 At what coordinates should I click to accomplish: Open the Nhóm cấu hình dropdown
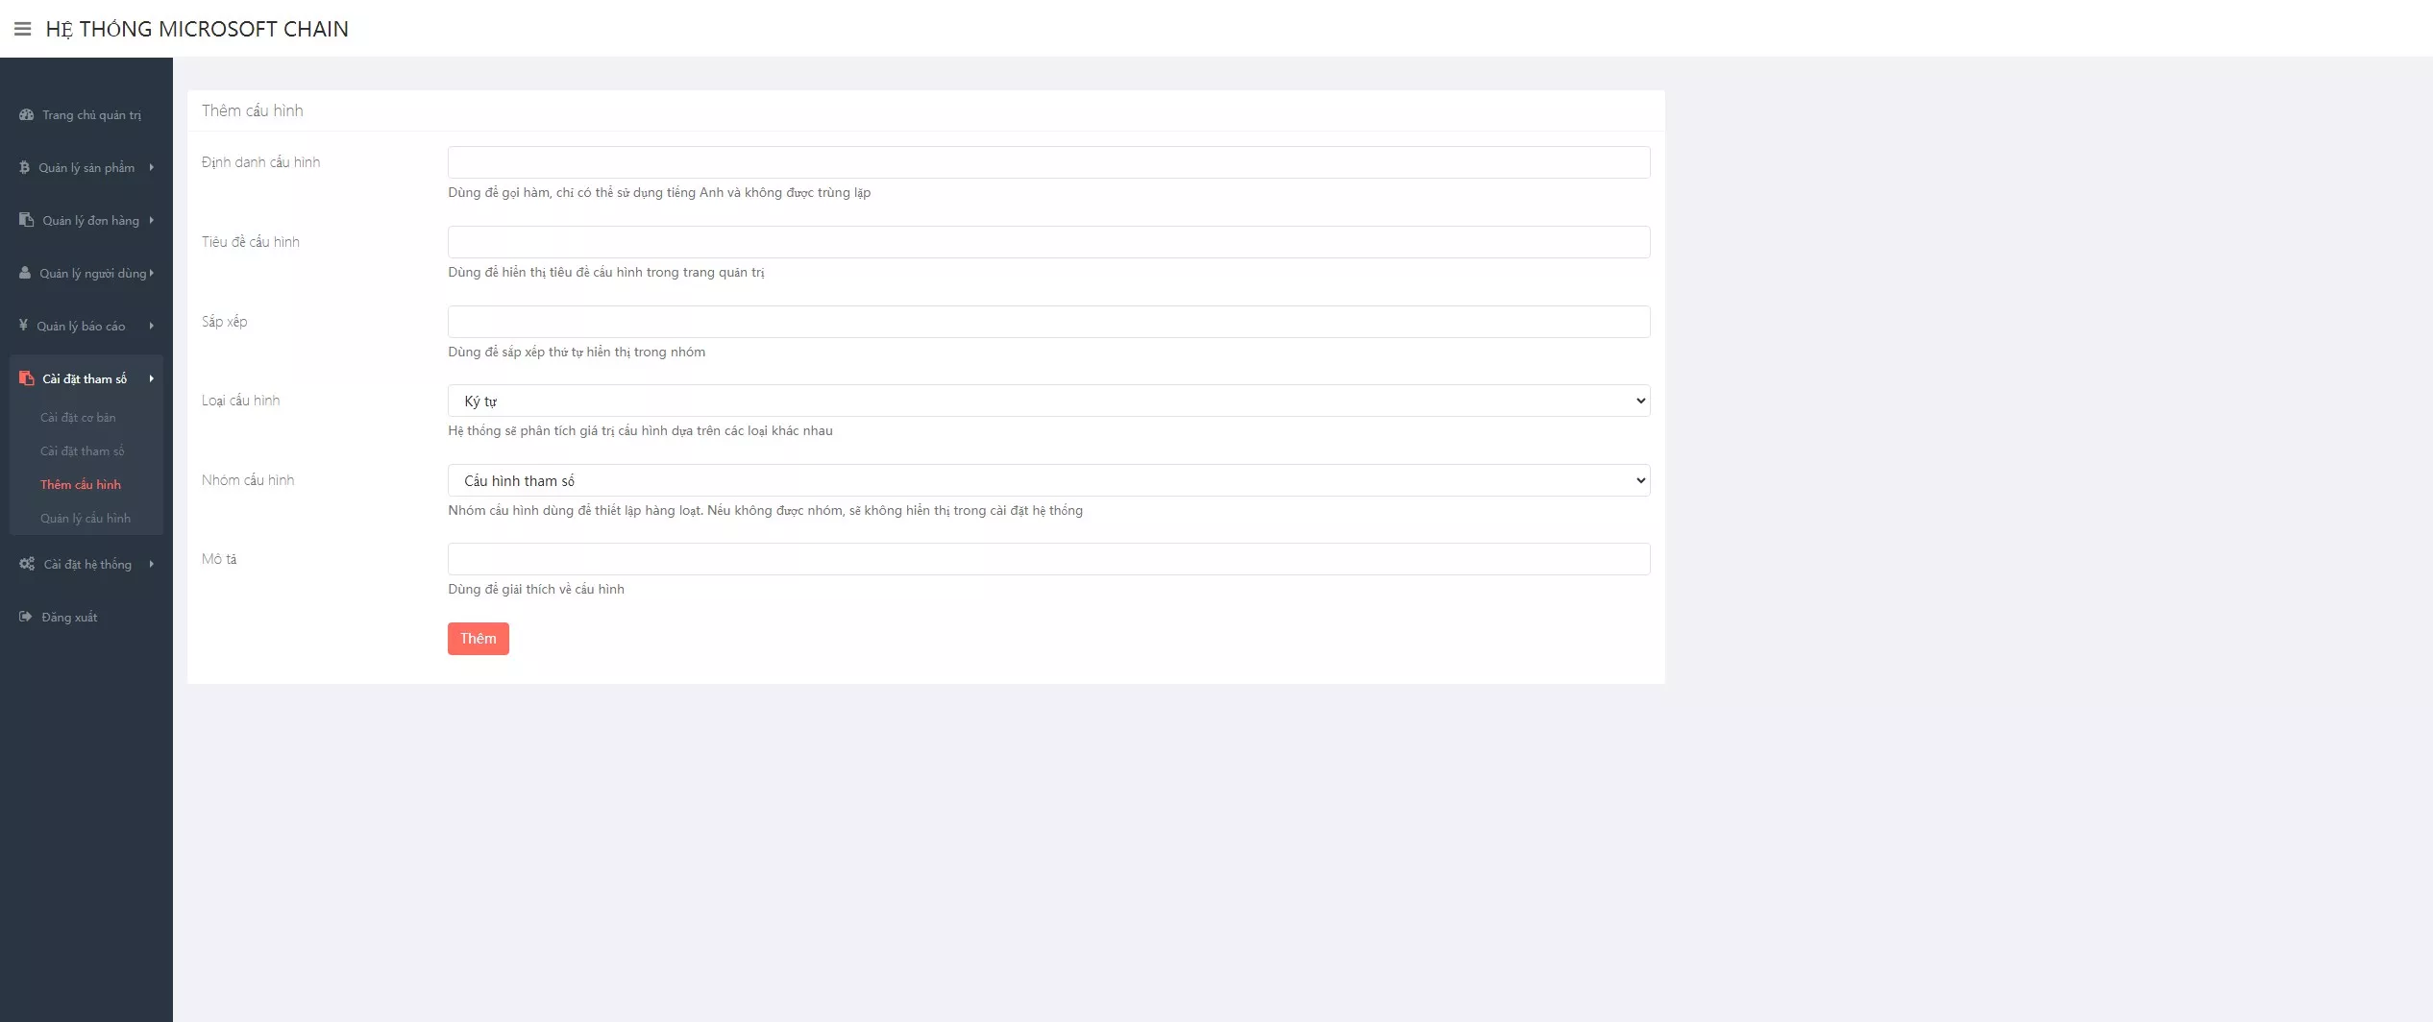[x=1047, y=480]
